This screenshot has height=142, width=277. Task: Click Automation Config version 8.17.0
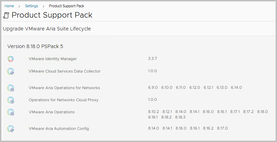[222, 128]
